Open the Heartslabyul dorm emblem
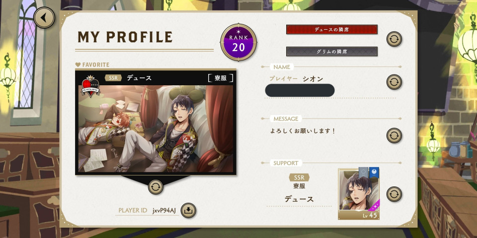Viewport: 477px width, 238px height. point(90,86)
